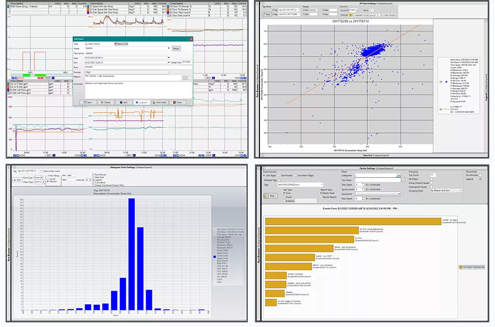
Task: Click Top Count field in Pareto grouping
Action: point(433,174)
